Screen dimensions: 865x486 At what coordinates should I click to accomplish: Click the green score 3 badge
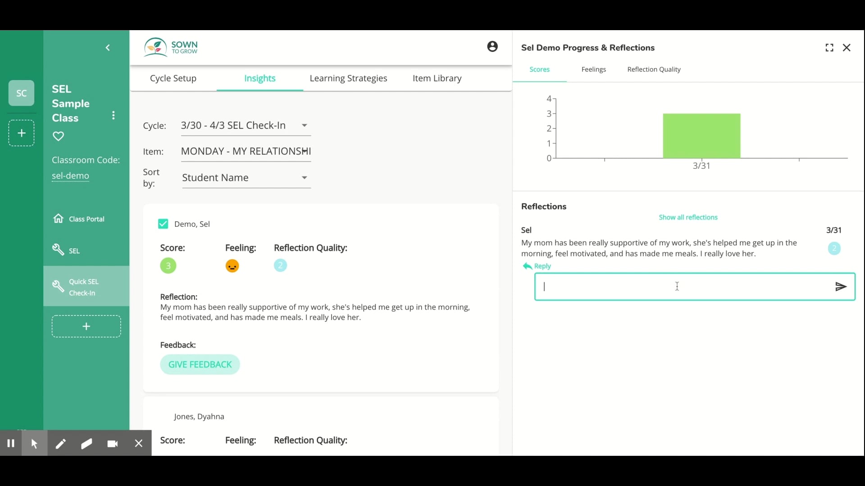(168, 266)
